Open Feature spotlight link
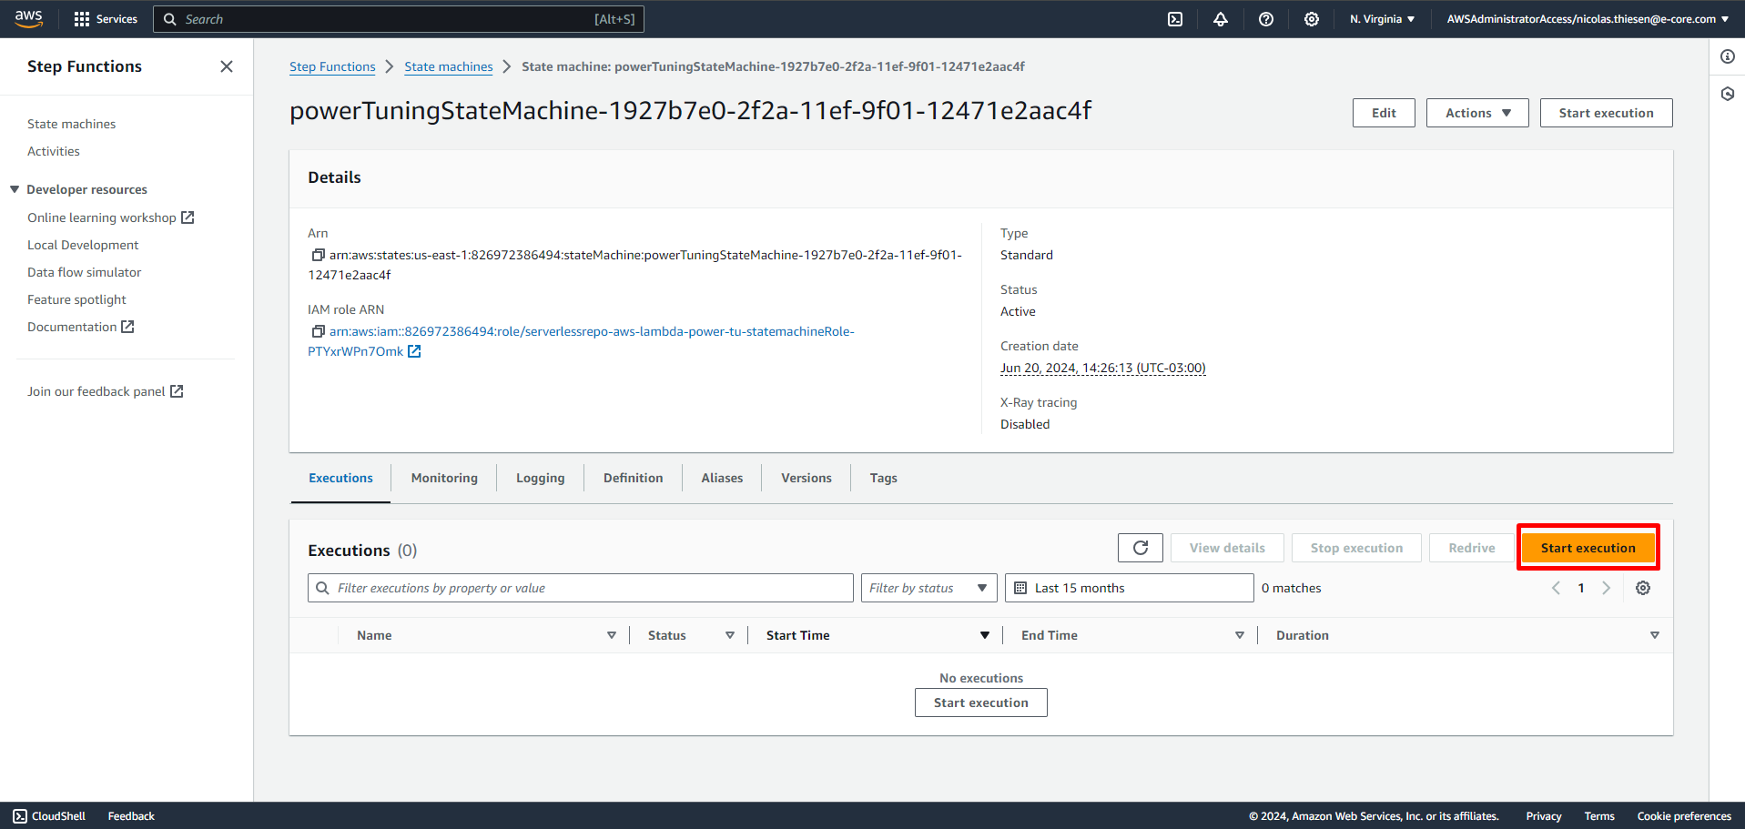The width and height of the screenshot is (1745, 829). (76, 299)
